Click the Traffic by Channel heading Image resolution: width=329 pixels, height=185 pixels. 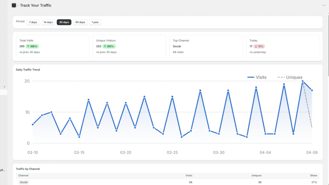28,169
